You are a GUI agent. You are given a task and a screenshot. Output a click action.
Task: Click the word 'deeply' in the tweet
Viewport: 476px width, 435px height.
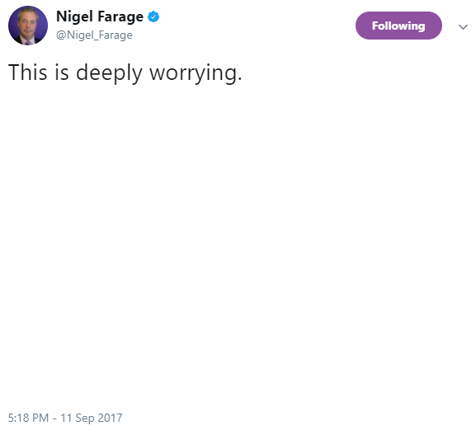pyautogui.click(x=109, y=73)
